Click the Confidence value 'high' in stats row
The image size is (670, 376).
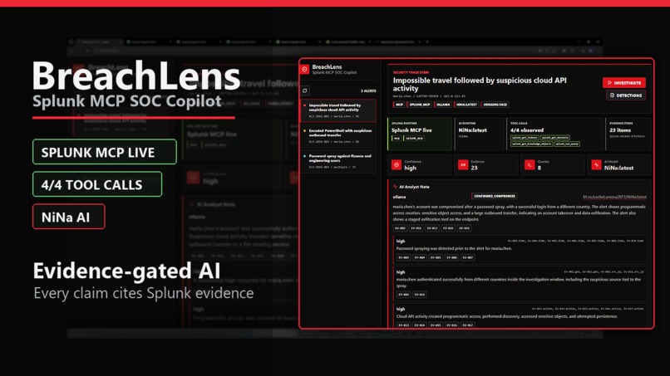pos(410,168)
